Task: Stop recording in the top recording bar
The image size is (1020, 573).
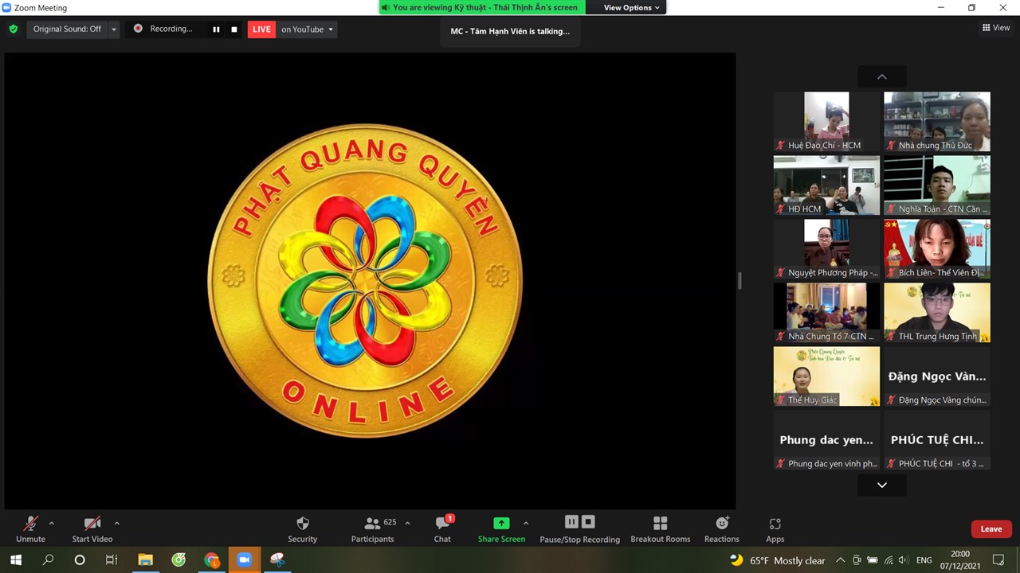Action: tap(234, 29)
